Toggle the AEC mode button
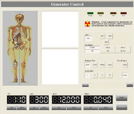 (88, 39)
